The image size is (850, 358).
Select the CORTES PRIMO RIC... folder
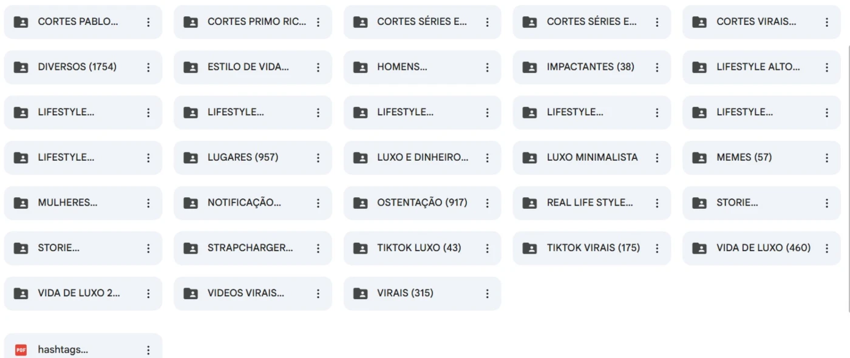(253, 22)
